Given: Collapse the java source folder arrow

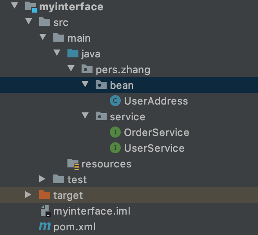Looking at the screenshot, I should click(x=57, y=53).
